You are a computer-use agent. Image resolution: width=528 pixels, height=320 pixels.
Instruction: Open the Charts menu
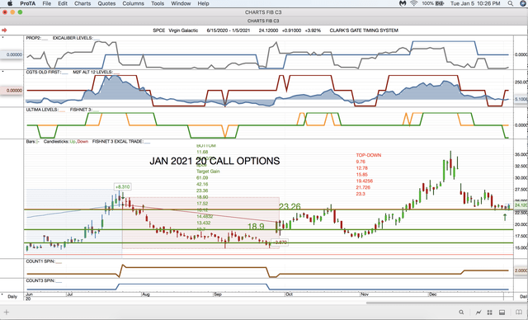(x=82, y=3)
